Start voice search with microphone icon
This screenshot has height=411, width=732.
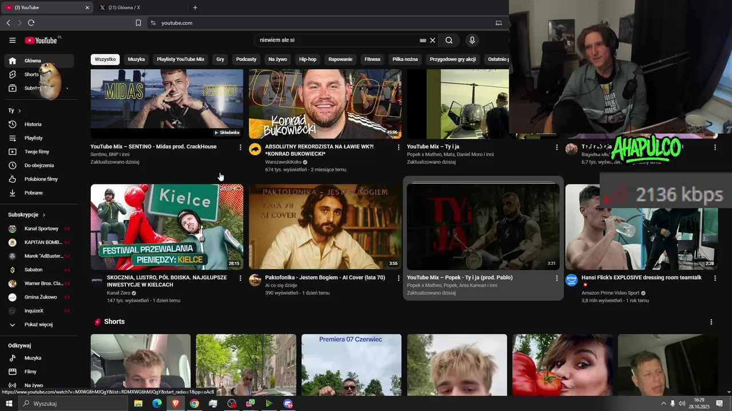click(472, 40)
